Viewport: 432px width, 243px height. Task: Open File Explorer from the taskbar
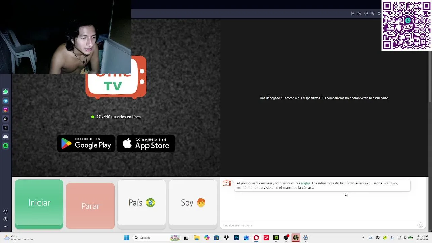click(197, 238)
